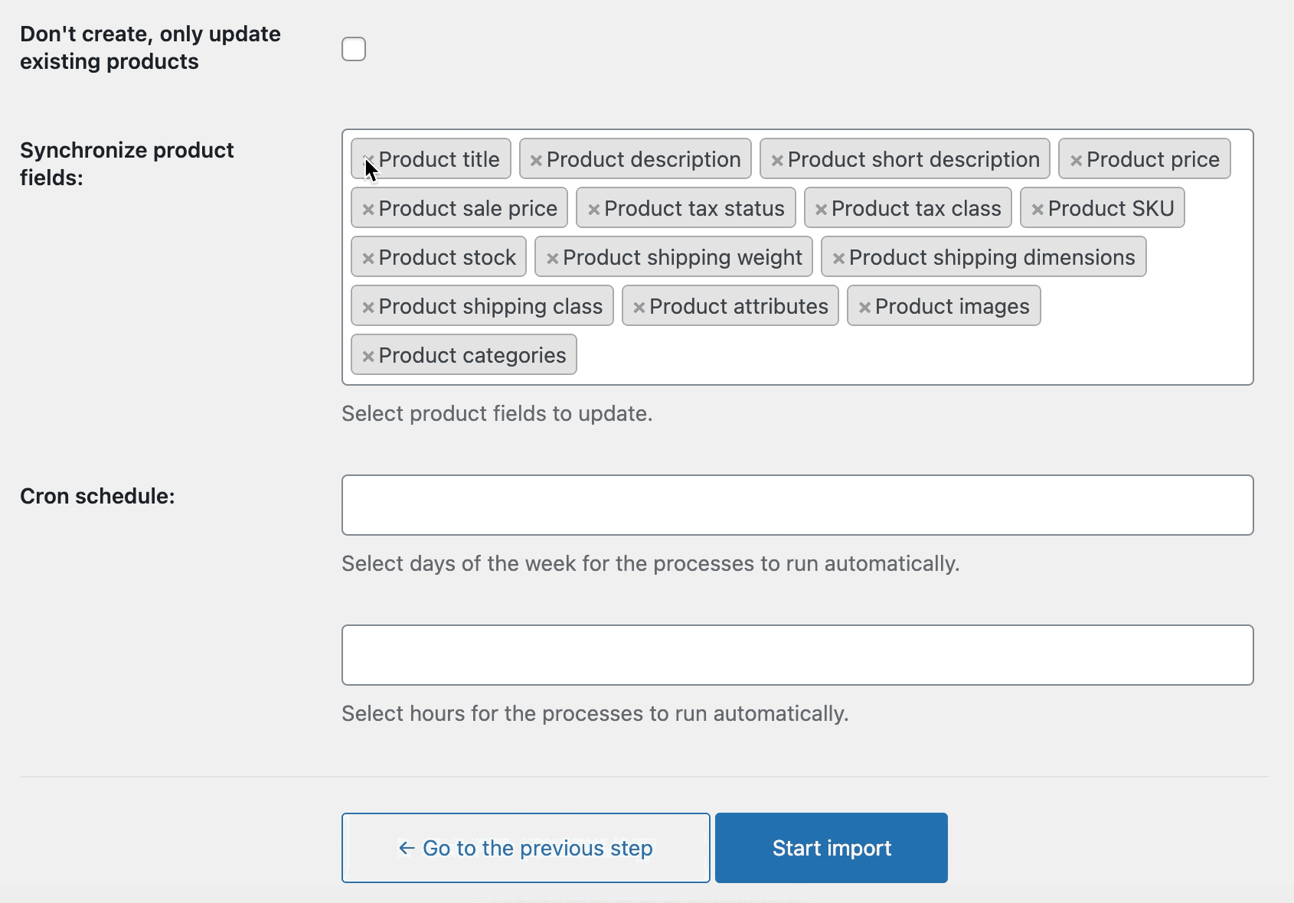
Task: Remove the Product stock tag
Action: point(368,259)
